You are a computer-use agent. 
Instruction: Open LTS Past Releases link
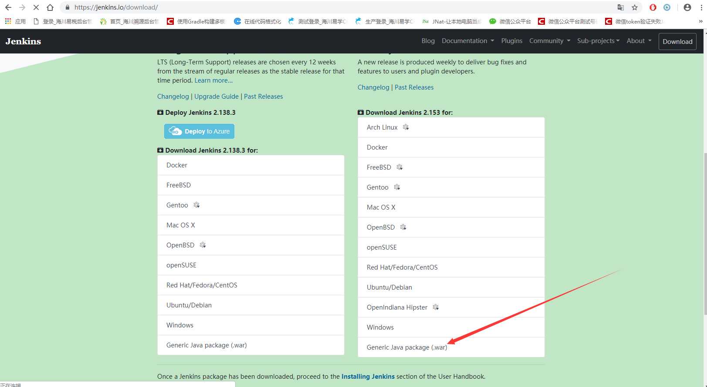click(x=264, y=97)
